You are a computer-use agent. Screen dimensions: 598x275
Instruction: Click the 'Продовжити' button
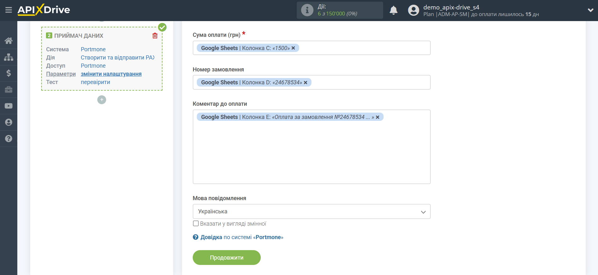point(226,258)
